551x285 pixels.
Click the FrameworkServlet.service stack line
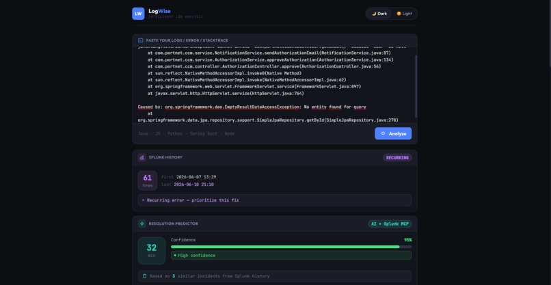254,86
